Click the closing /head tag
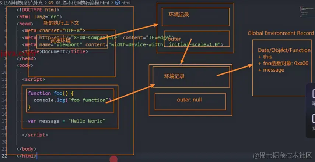The image size is (315, 162). (27, 59)
